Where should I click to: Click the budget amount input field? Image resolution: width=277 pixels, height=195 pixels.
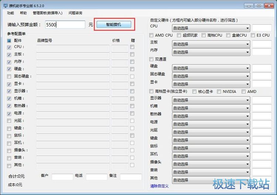tap(65, 24)
